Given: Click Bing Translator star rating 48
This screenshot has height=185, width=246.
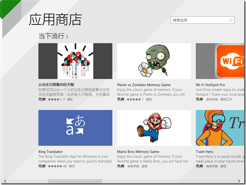Looking at the screenshot, I should point(57,166).
